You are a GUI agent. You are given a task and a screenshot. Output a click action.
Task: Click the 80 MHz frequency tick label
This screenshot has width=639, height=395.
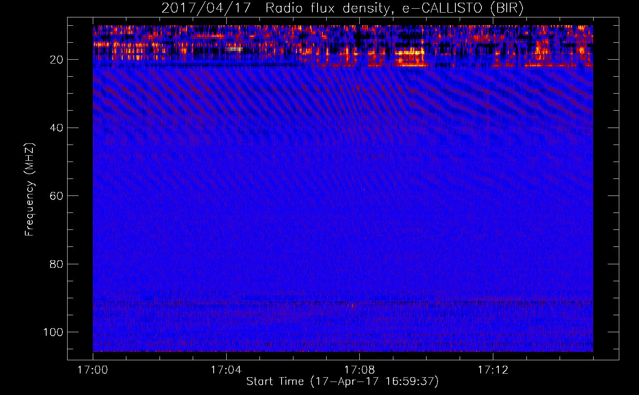[x=56, y=264]
